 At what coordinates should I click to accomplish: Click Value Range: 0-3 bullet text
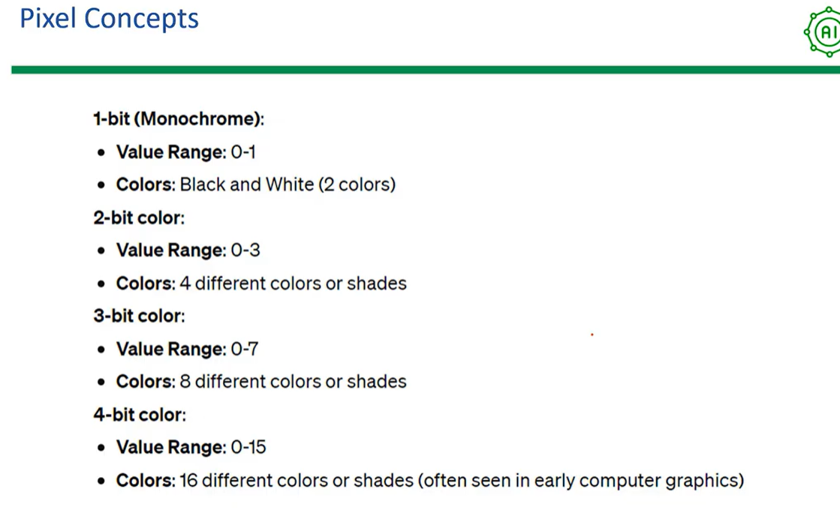pos(188,250)
